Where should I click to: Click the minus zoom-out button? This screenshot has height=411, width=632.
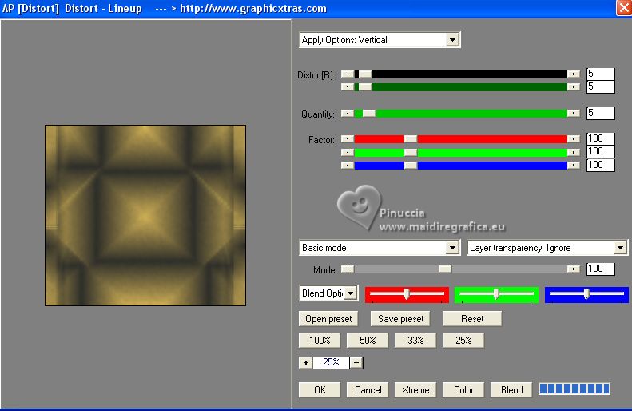click(356, 362)
